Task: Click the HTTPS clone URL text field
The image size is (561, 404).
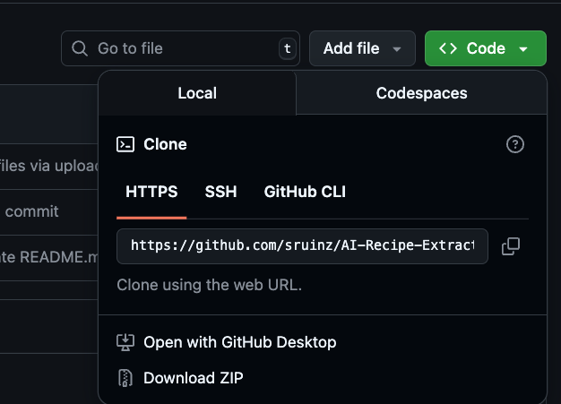Action: [302, 246]
